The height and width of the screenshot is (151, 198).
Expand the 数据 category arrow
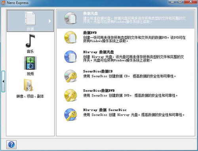click(49, 21)
